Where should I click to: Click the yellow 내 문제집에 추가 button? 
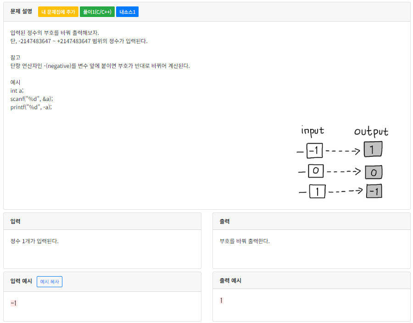(x=58, y=12)
